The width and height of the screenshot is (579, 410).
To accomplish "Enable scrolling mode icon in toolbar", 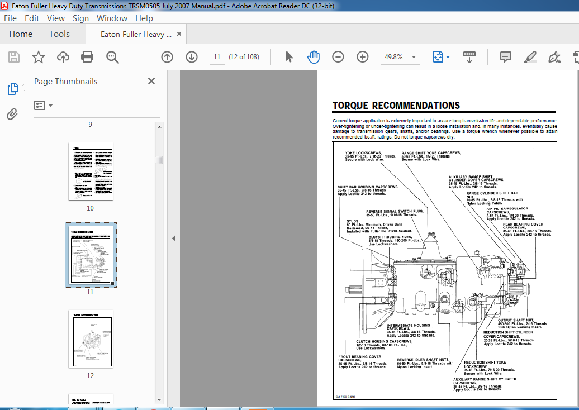I will tap(469, 57).
